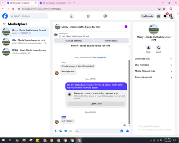This screenshot has height=143, width=179.
Task: Click Find friends button
Action: 147,16
